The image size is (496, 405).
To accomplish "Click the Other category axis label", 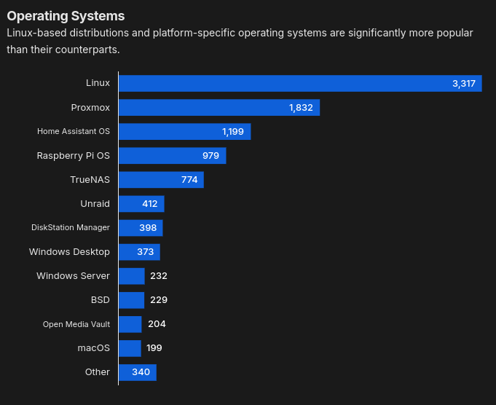I will (x=97, y=372).
